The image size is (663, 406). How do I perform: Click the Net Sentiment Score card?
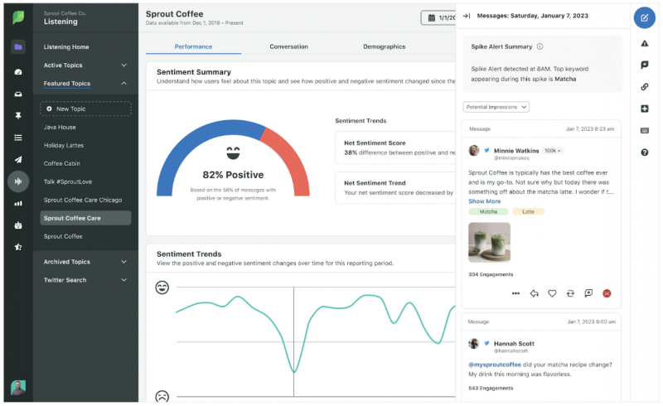coord(395,147)
